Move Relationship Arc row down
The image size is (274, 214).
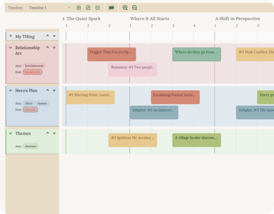(x=54, y=48)
